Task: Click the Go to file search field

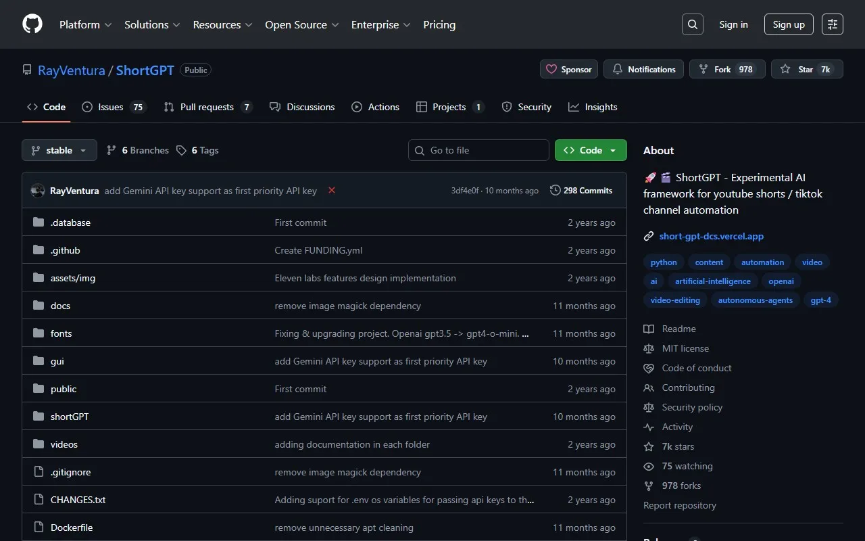Action: pos(478,150)
